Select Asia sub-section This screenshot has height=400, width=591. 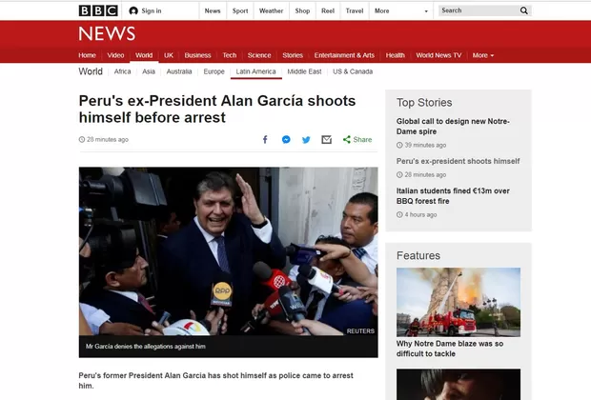click(x=149, y=71)
